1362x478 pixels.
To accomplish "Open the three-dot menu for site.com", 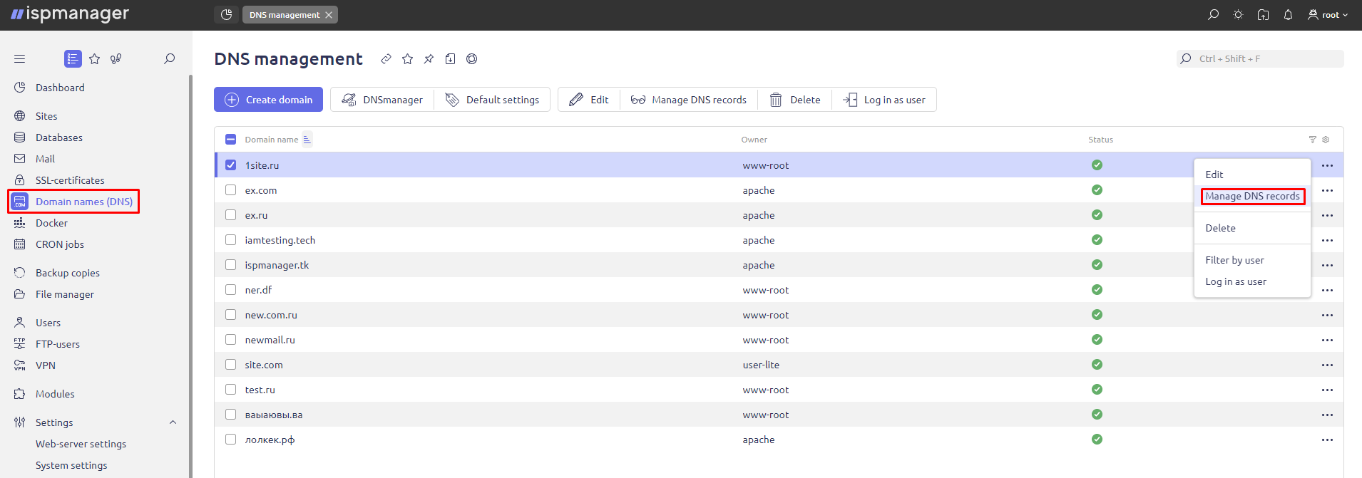I will (1326, 365).
